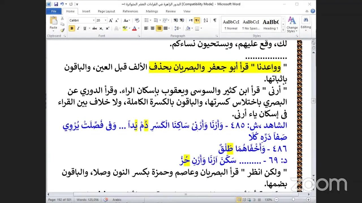
Task: Expand bullets list options arrow
Action: (x=150, y=20)
